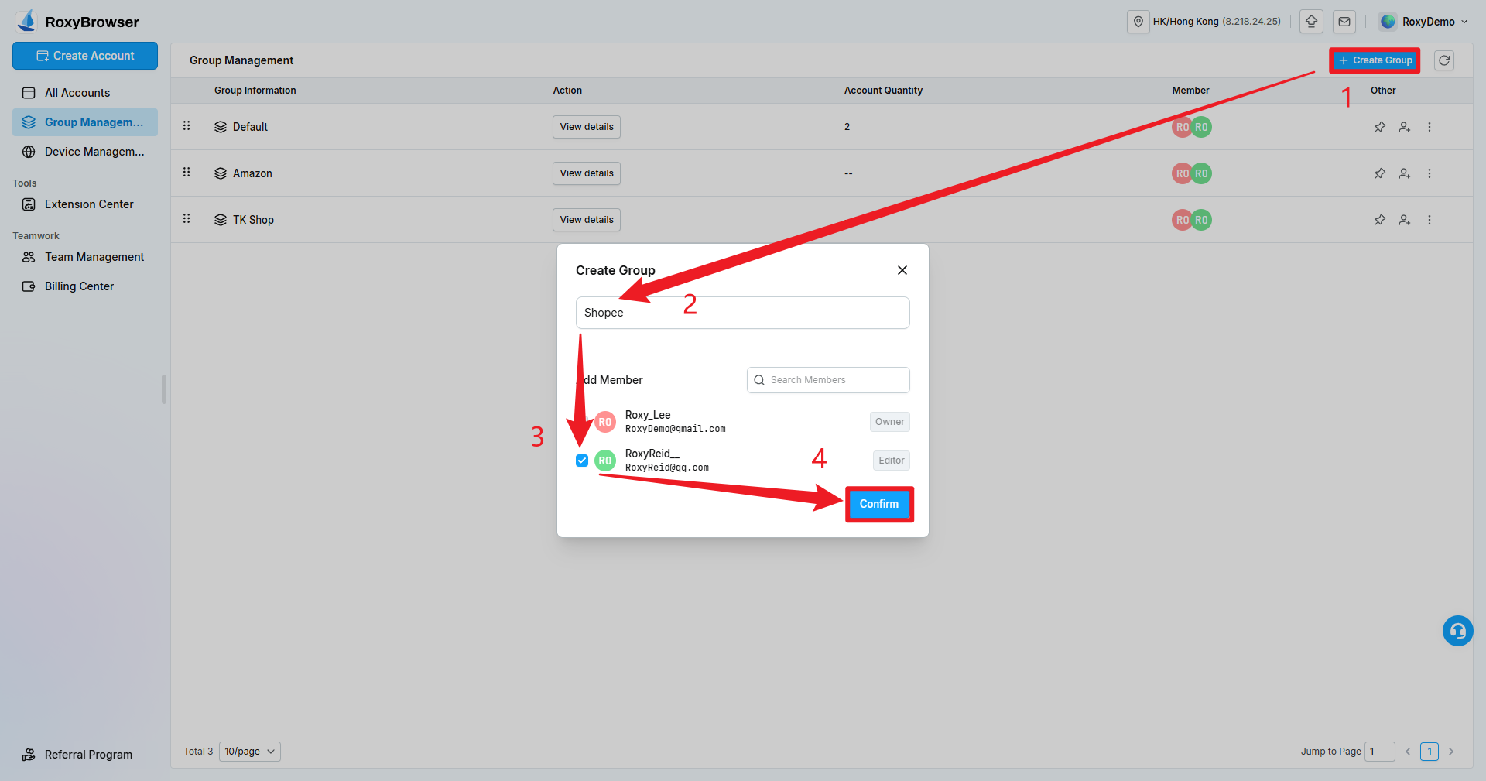
Task: View details of TK Shop group
Action: pyautogui.click(x=587, y=220)
